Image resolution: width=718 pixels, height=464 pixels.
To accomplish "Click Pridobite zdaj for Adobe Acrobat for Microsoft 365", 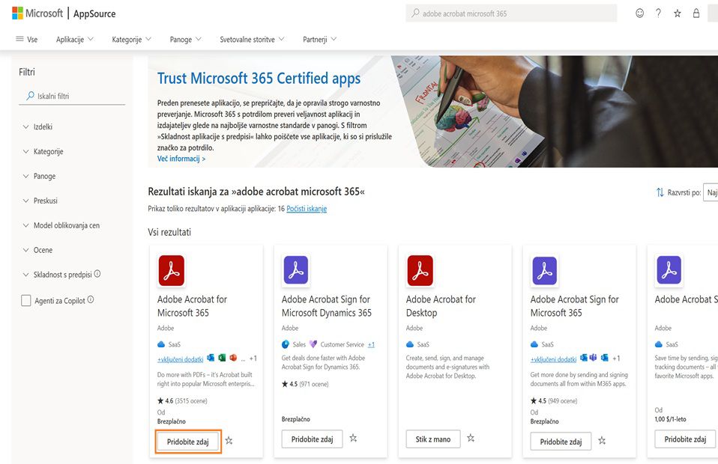I will click(x=187, y=441).
